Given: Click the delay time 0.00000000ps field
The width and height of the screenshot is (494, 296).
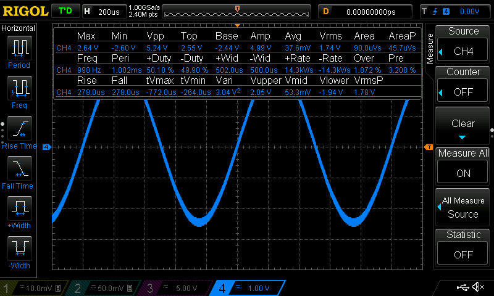Looking at the screenshot, I should (371, 11).
